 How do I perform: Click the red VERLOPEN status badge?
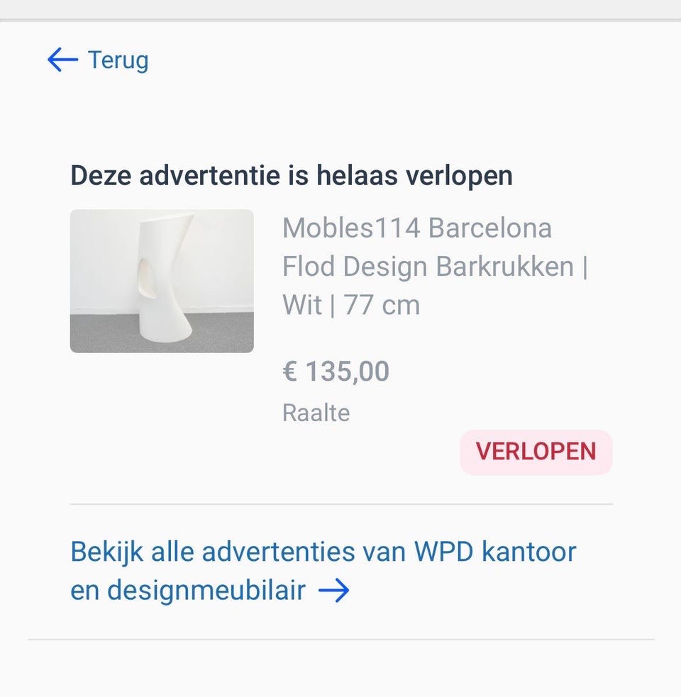click(x=536, y=452)
